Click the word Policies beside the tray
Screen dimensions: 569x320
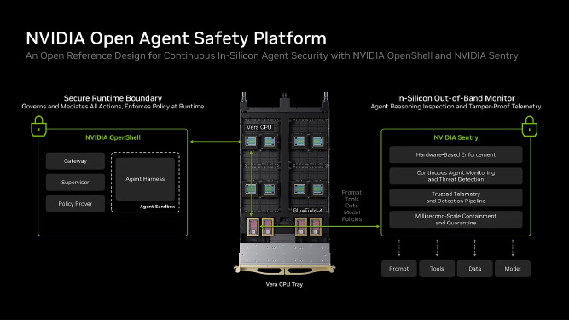pyautogui.click(x=351, y=219)
